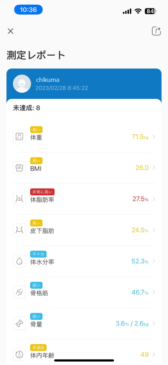
Task: Expand 体重 details via its chevron
Action: point(153,137)
